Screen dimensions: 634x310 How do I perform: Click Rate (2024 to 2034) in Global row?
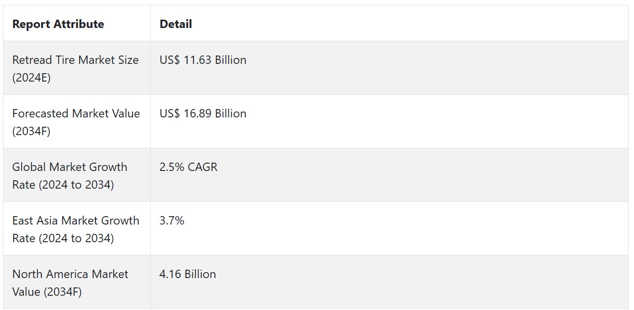63,185
